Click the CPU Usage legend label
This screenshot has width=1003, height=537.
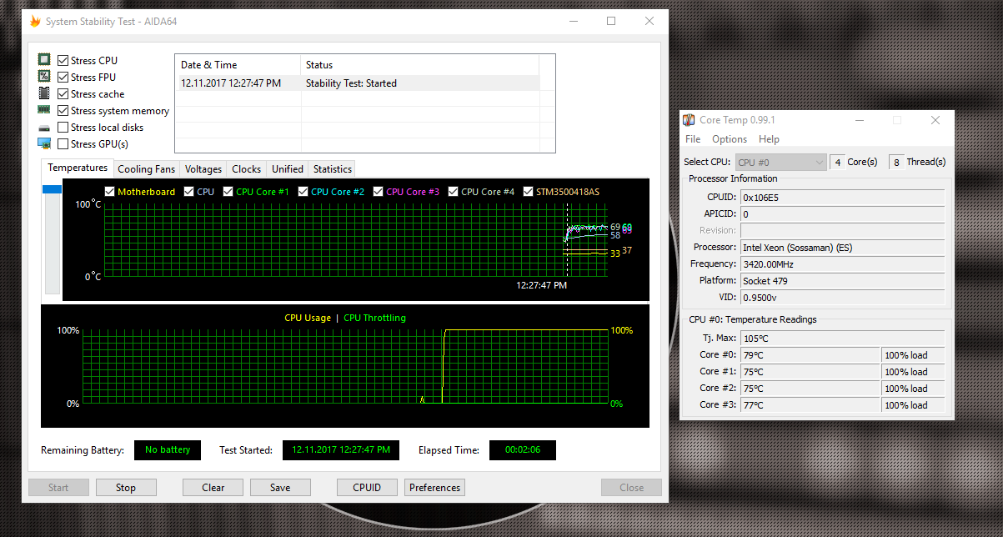(308, 318)
